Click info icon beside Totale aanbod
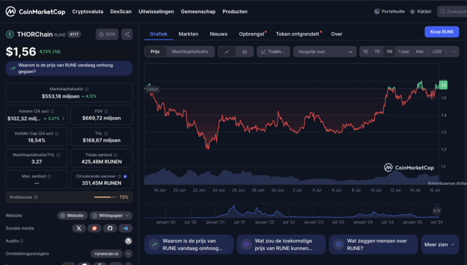The width and height of the screenshot is (467, 265). (116, 155)
